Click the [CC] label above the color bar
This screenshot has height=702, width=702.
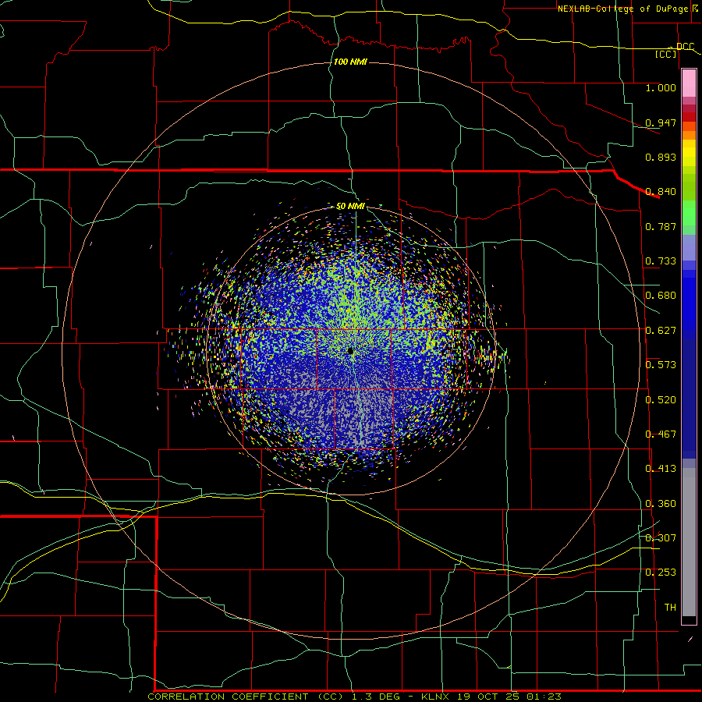(x=666, y=54)
